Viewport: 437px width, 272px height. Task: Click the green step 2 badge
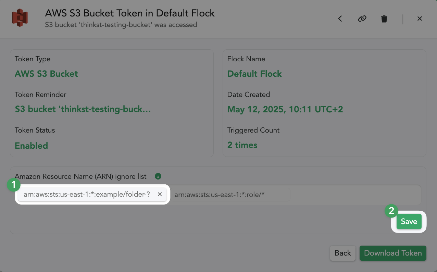(x=391, y=211)
